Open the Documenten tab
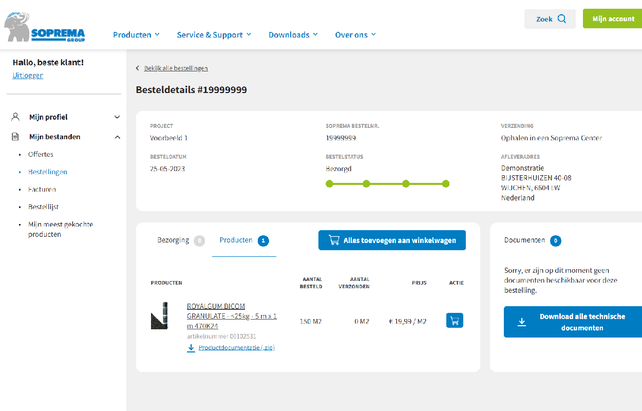The image size is (642, 411). coord(532,240)
